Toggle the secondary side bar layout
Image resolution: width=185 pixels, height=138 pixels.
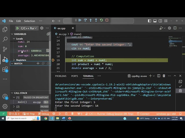pyautogui.click(x=160, y=21)
